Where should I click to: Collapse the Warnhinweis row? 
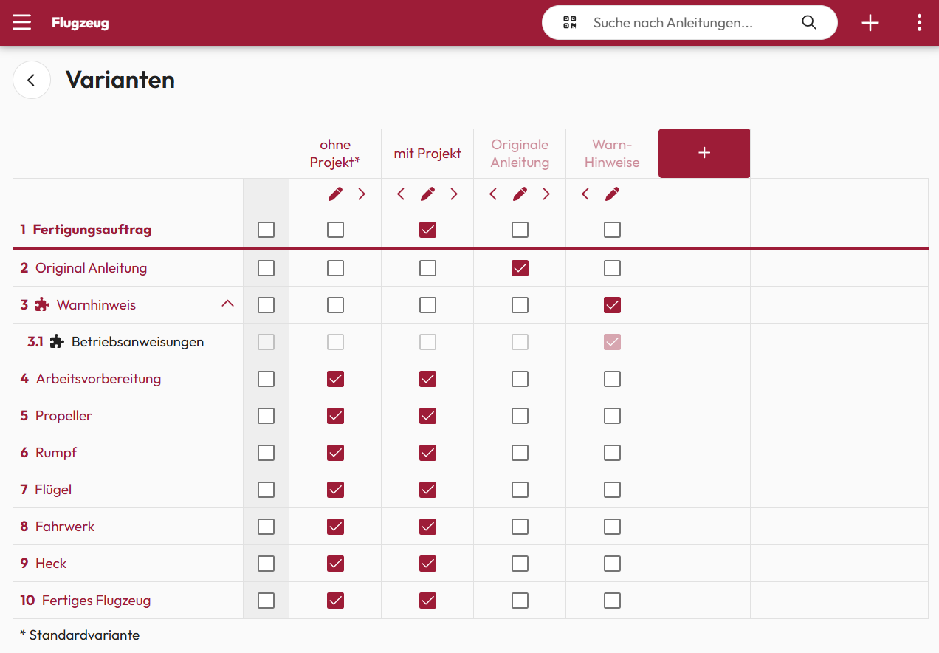click(x=227, y=304)
